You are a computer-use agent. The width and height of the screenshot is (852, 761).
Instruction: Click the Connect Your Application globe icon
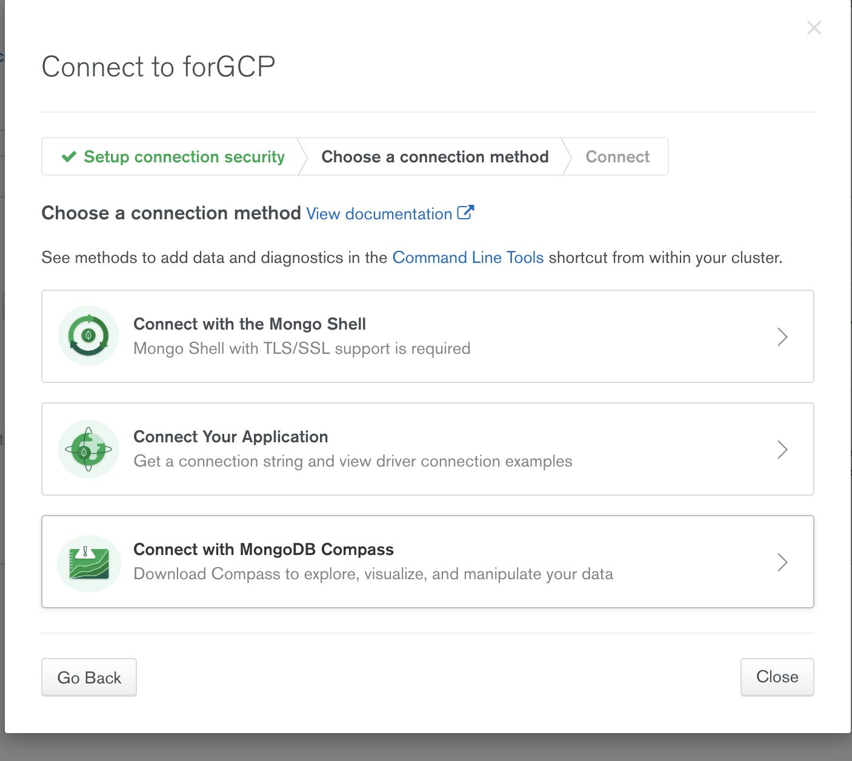pos(88,449)
